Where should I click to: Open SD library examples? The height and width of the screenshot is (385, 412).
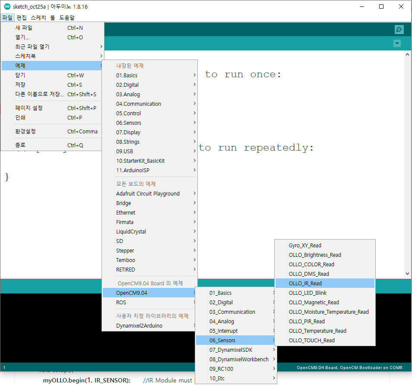(149, 241)
